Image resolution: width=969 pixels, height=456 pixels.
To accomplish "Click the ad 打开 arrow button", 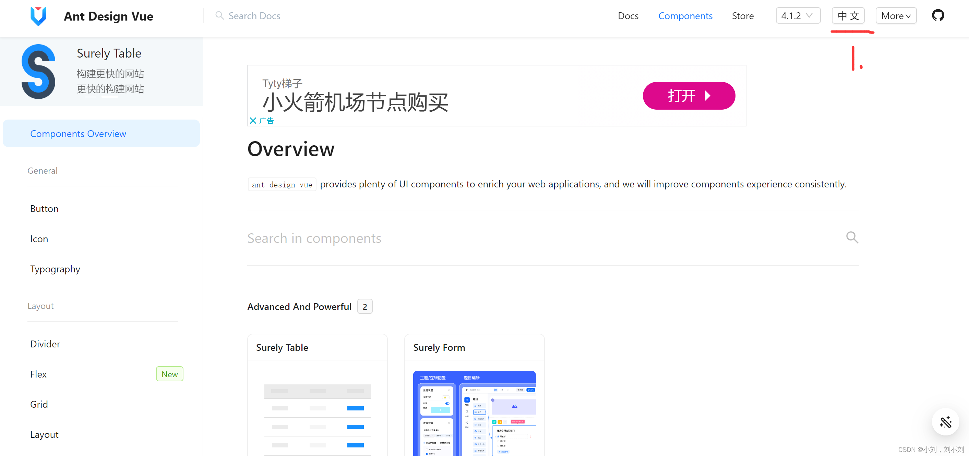I will tap(689, 96).
